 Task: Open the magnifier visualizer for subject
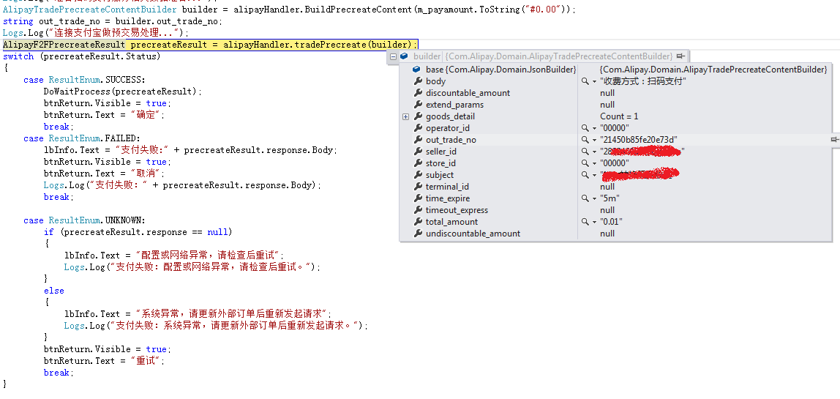coord(585,175)
